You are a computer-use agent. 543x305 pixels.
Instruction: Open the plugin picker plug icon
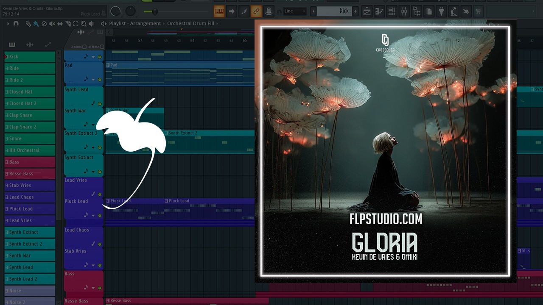442,11
